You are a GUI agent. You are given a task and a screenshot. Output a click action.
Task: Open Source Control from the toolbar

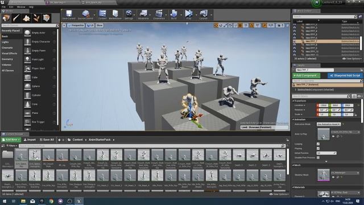click(85, 14)
